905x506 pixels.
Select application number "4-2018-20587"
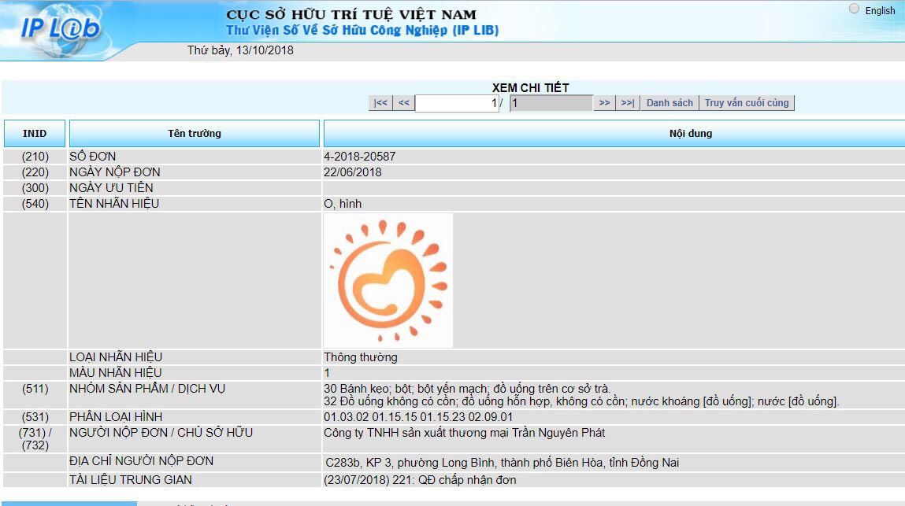358,156
